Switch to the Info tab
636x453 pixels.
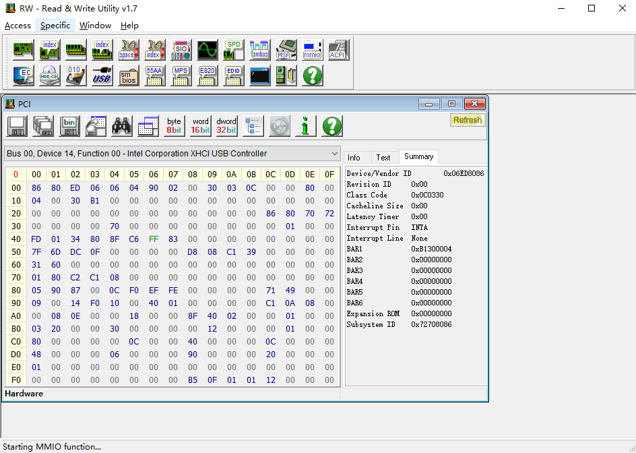click(354, 158)
